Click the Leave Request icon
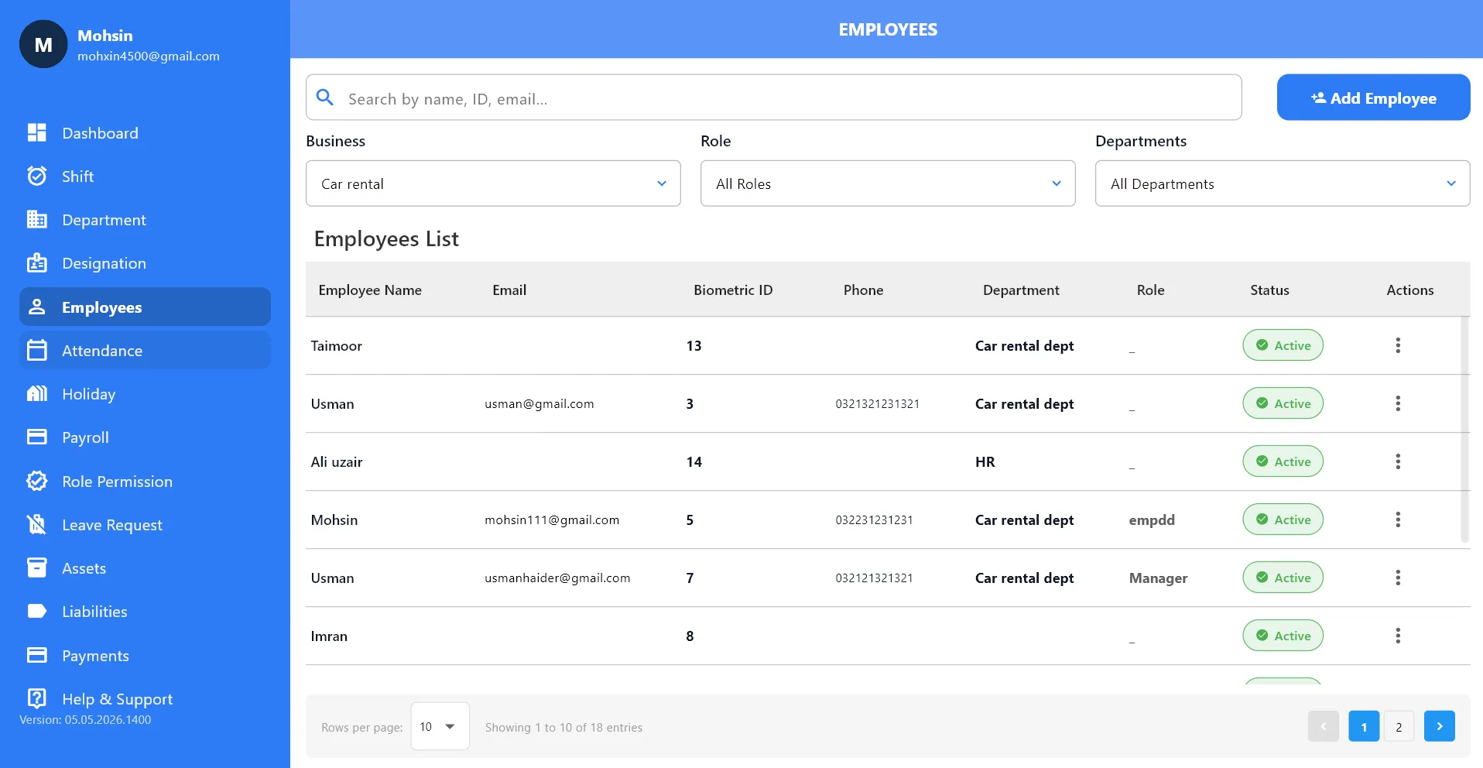Image resolution: width=1483 pixels, height=768 pixels. click(36, 525)
